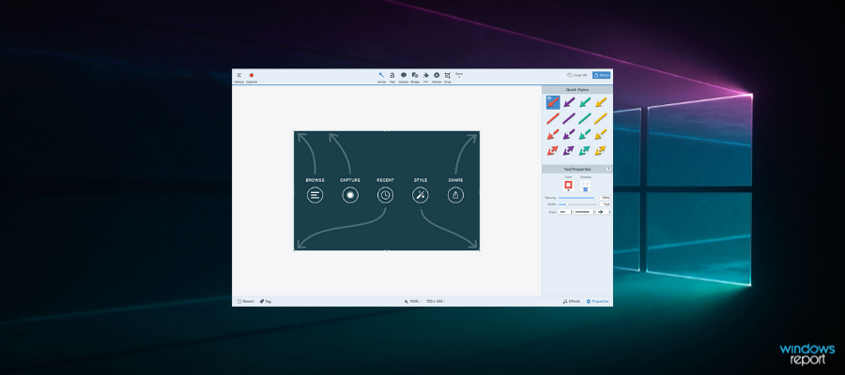Viewport: 845px width, 375px height.
Task: Toggle the checked Shadow direction box
Action: tap(585, 189)
